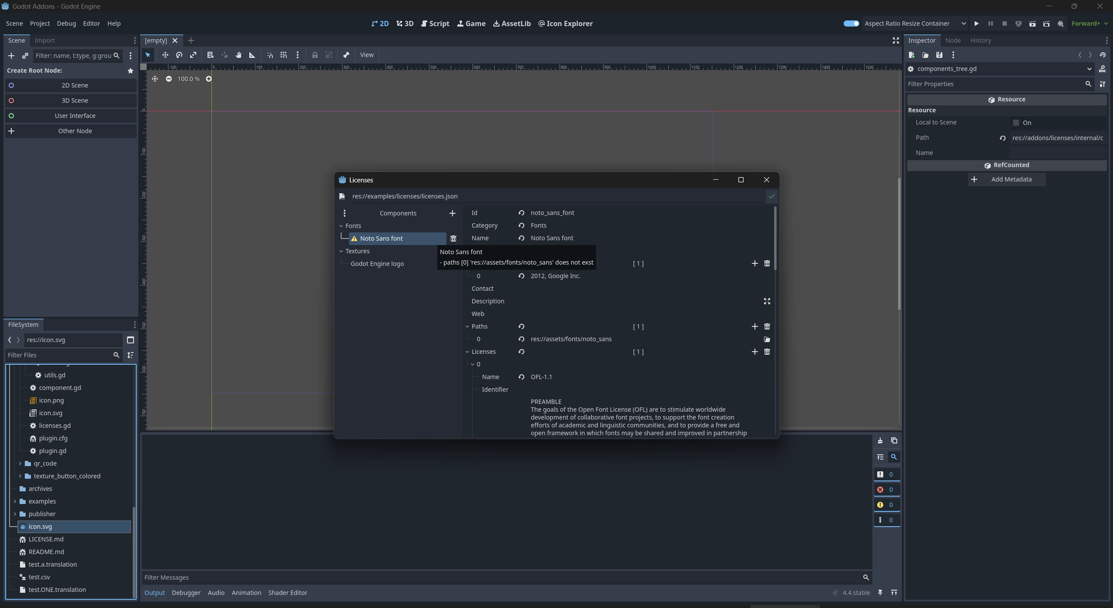This screenshot has width=1113, height=608.
Task: Collapse the Textures category in components tree
Action: tap(341, 251)
